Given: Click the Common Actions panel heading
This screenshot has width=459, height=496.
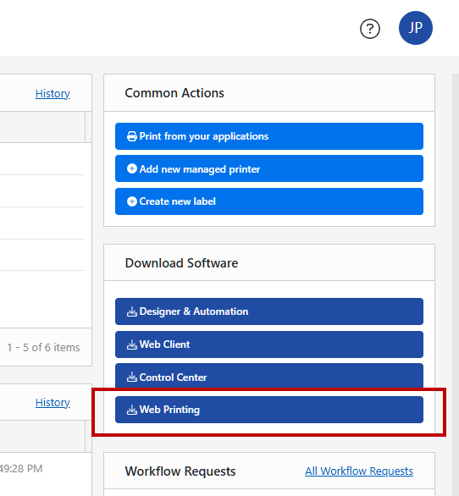Looking at the screenshot, I should (174, 93).
